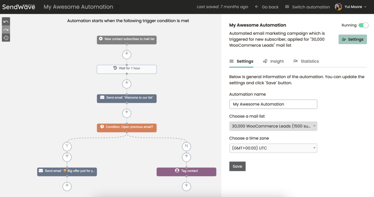
Task: Click the Automation name text field
Action: point(273,104)
